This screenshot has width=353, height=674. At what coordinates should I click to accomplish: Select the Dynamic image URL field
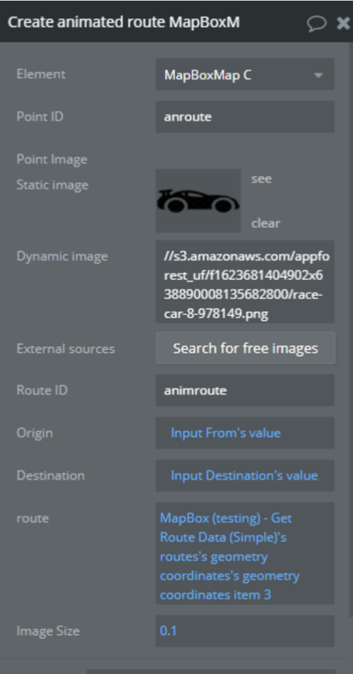[245, 282]
